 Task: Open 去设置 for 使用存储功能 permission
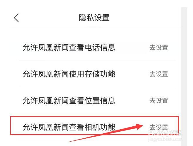pyautogui.click(x=159, y=74)
